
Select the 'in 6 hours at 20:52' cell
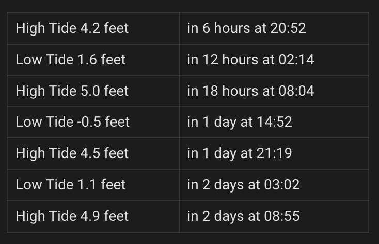click(x=246, y=28)
